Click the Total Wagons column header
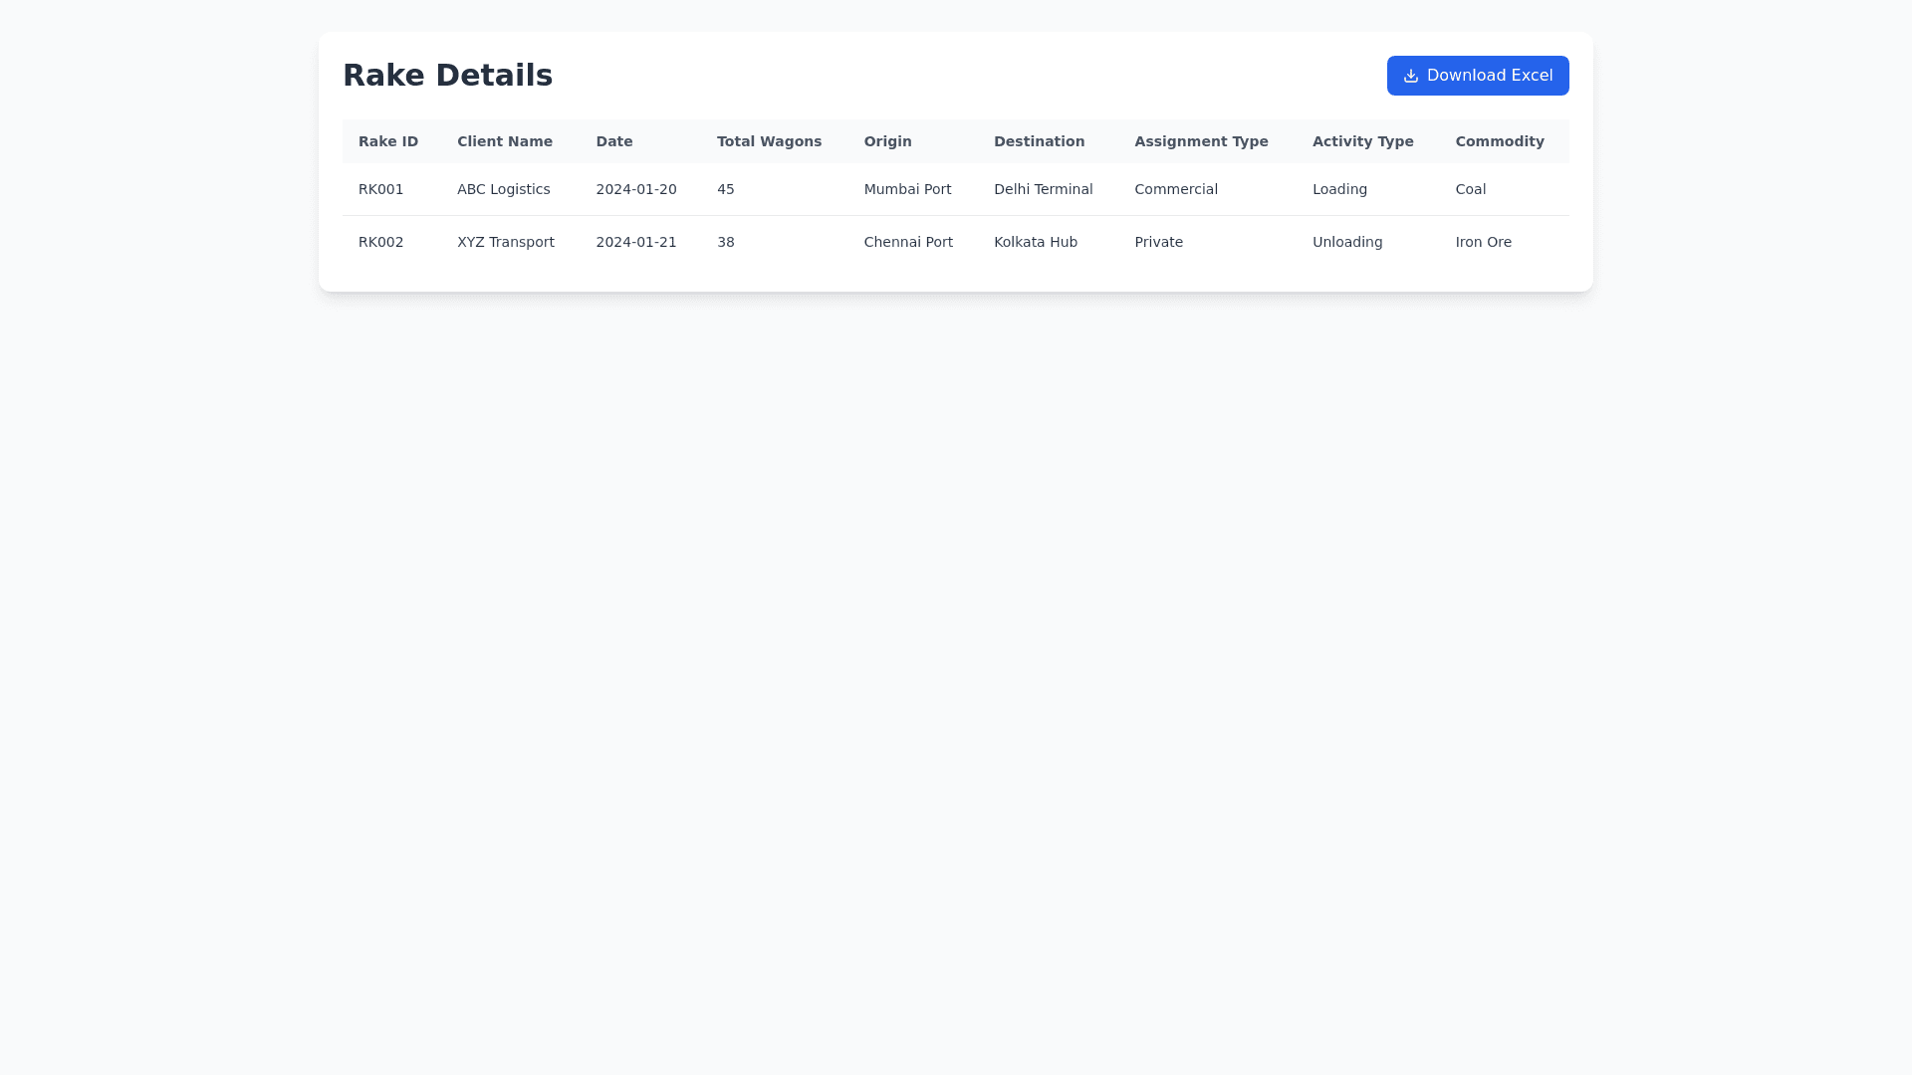1912x1075 pixels. 769,141
